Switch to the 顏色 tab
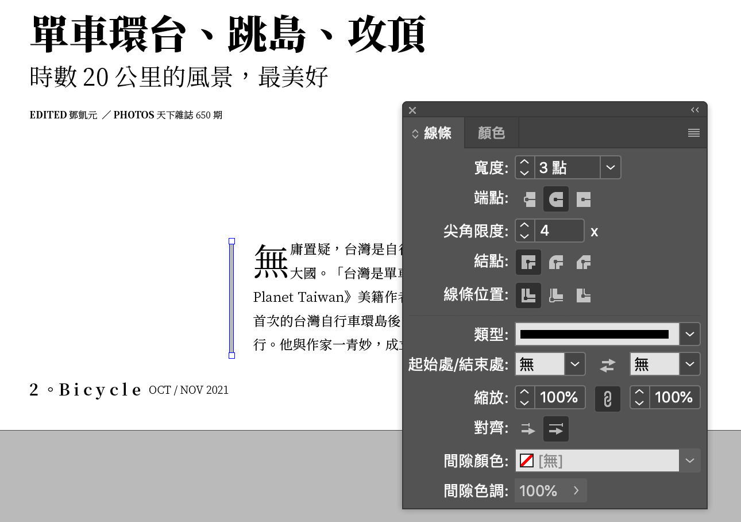Image resolution: width=741 pixels, height=522 pixels. coord(491,133)
